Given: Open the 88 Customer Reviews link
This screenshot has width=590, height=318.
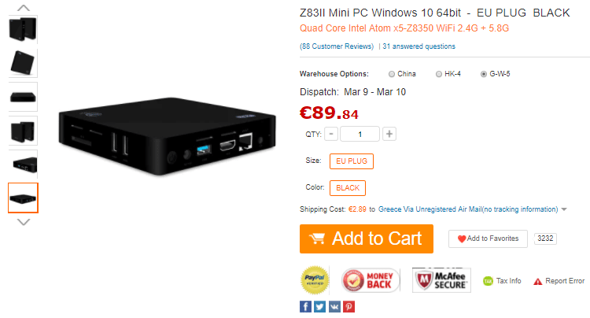Looking at the screenshot, I should coord(337,46).
